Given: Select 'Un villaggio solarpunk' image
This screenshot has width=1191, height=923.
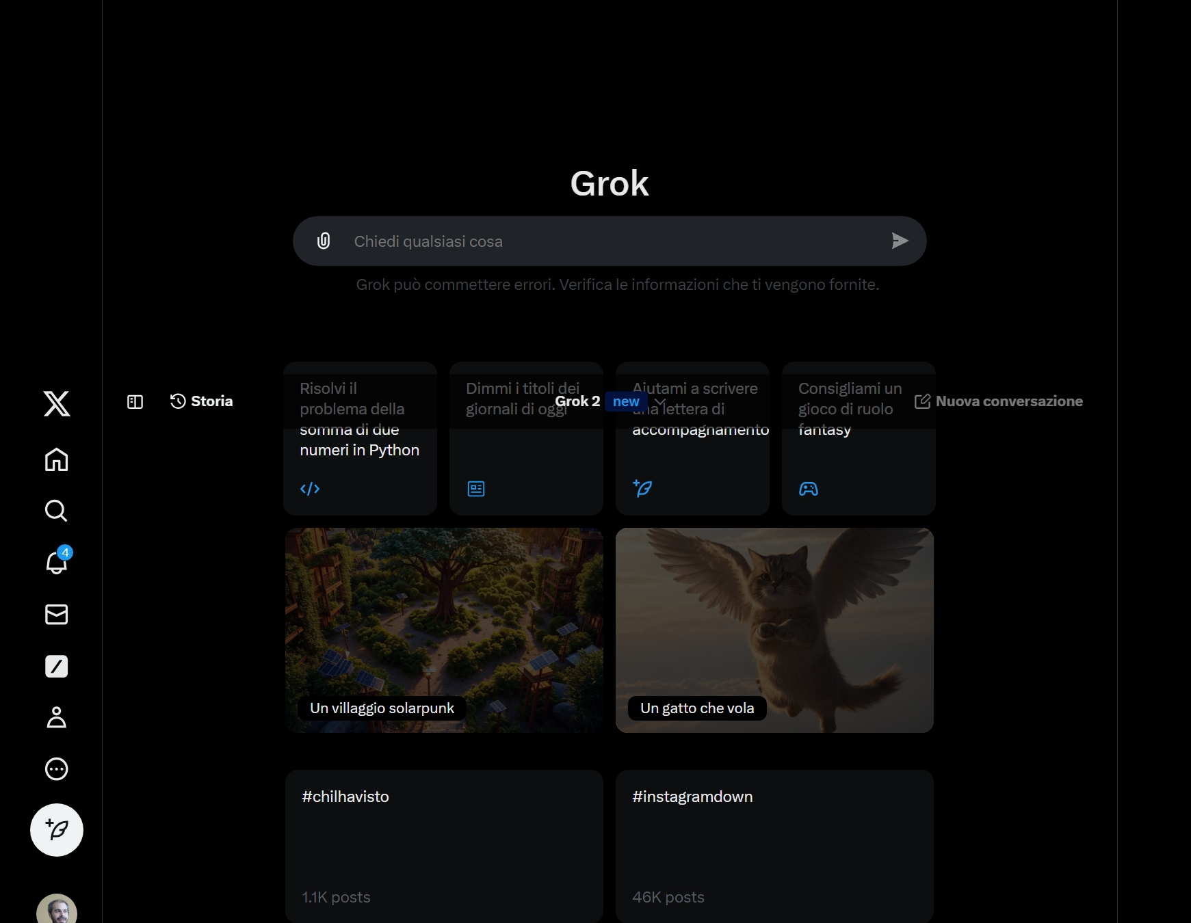Looking at the screenshot, I should 444,630.
